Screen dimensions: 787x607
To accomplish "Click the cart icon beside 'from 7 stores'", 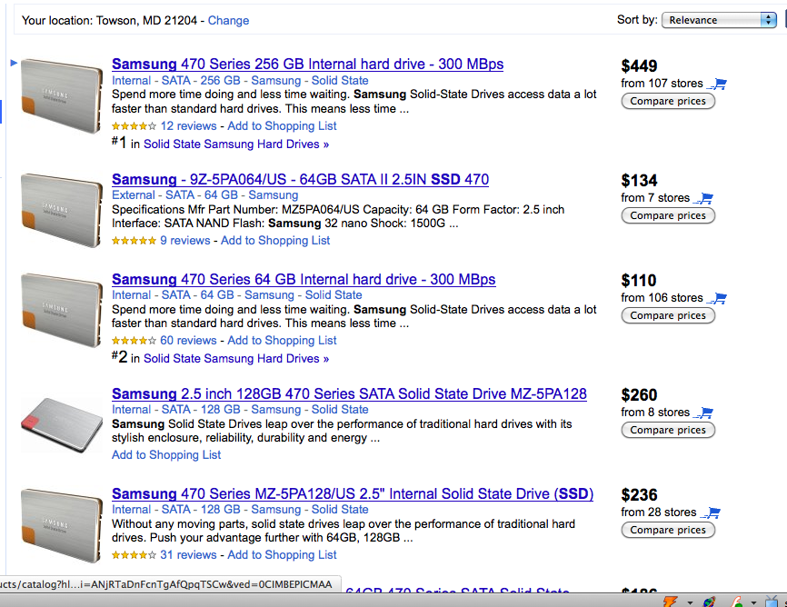I will (704, 198).
